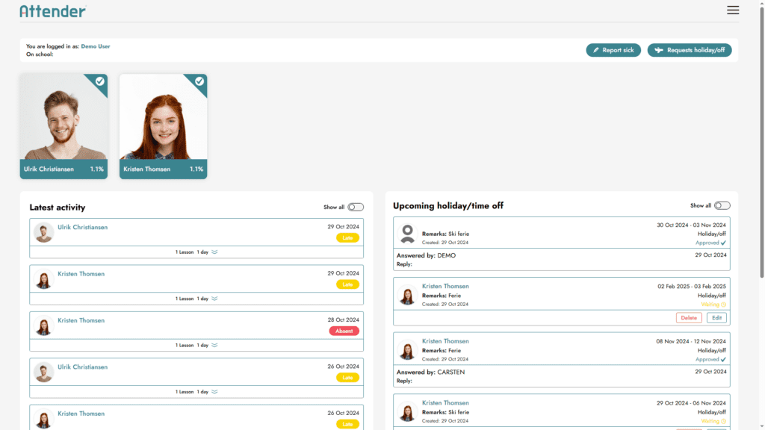Expand Ulrik Christiansen 26 Oct activity details
The width and height of the screenshot is (765, 430).
click(x=214, y=392)
